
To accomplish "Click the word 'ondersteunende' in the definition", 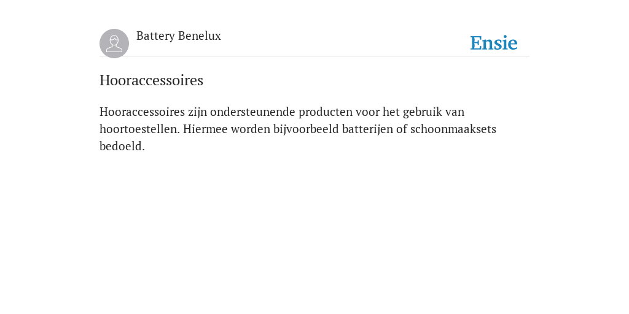I will tap(252, 112).
